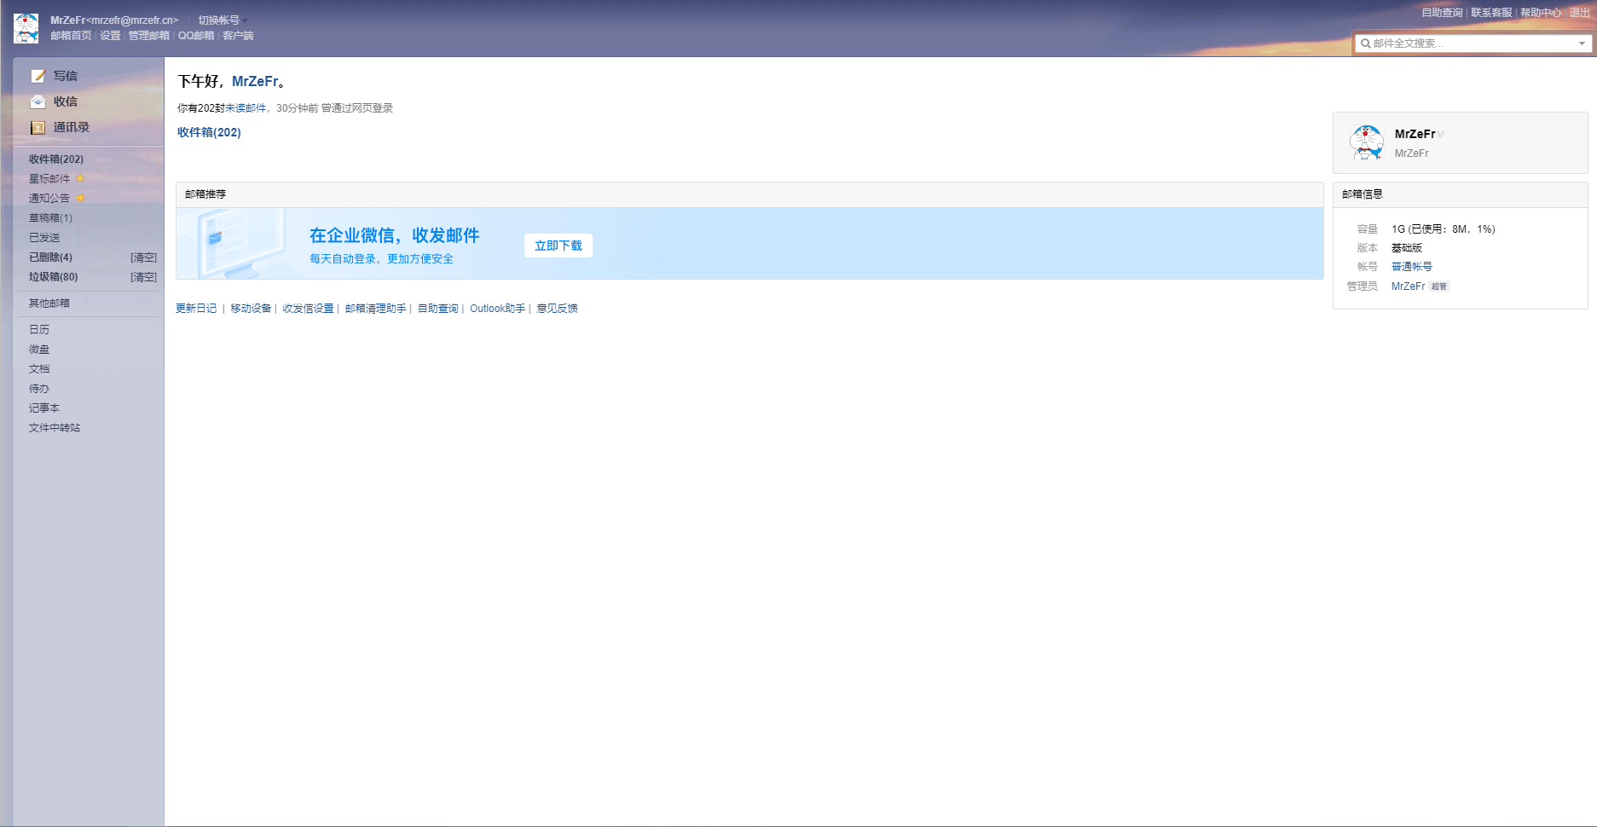
Task: Open 待办 to-do in sidebar
Action: tap(39, 388)
